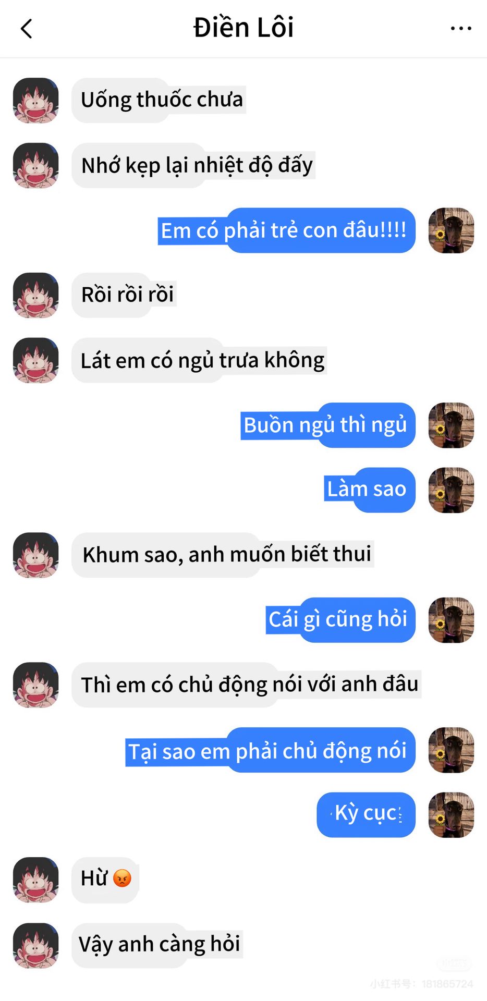Tap the avatar next to 'Hừ' message
This screenshot has width=487, height=1001.
coord(35,880)
